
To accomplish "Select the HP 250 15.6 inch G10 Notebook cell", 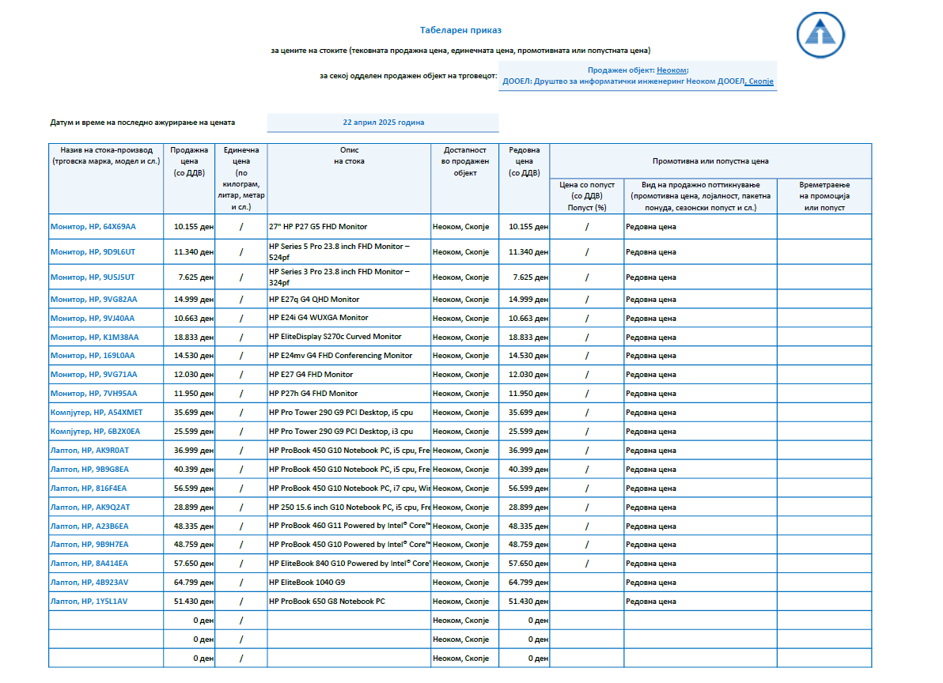I will tap(349, 507).
